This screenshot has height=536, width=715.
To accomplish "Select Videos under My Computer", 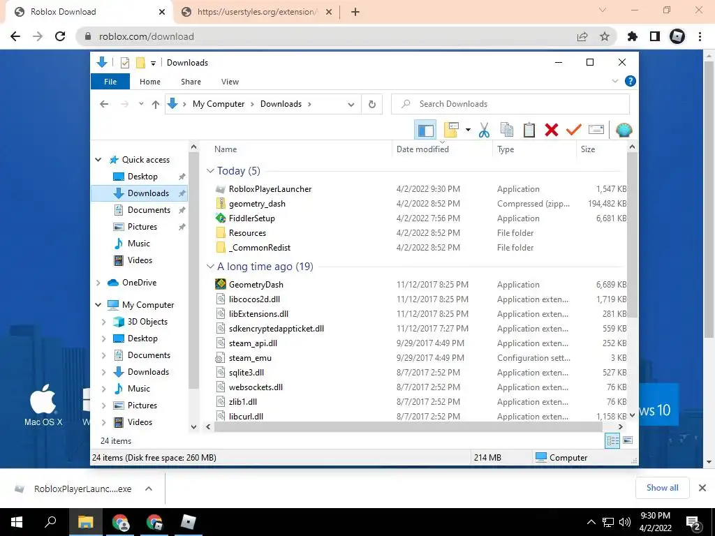I will click(x=139, y=422).
